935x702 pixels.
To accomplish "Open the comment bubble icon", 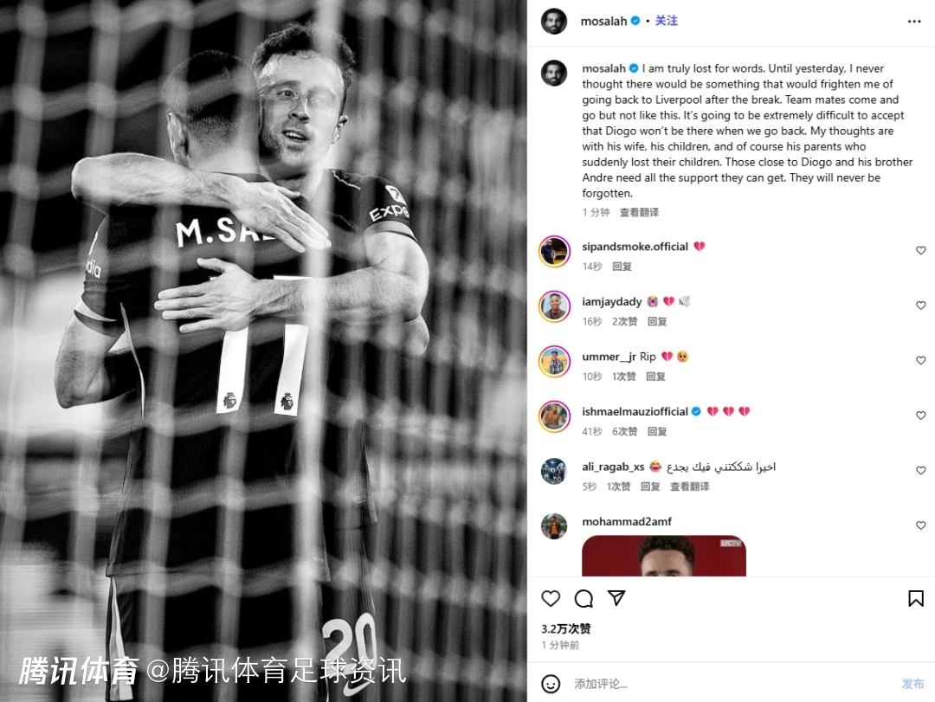I will [x=584, y=598].
